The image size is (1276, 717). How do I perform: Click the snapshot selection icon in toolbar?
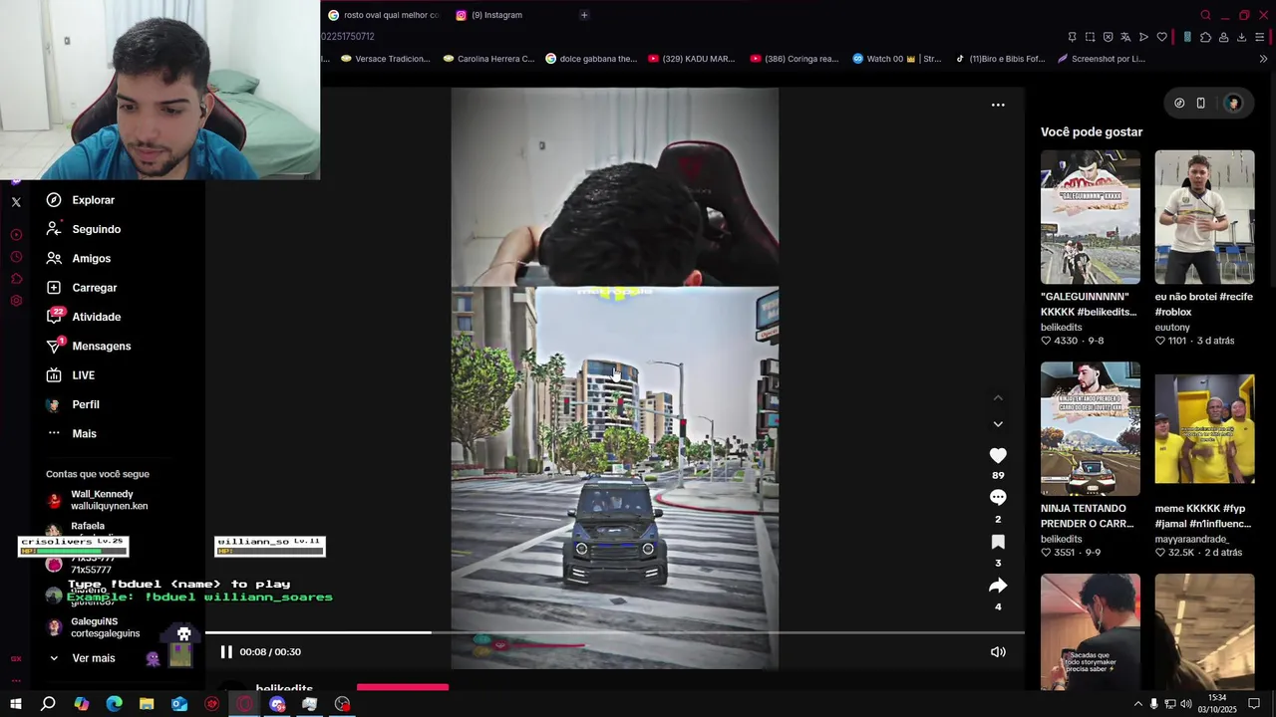pyautogui.click(x=1090, y=37)
